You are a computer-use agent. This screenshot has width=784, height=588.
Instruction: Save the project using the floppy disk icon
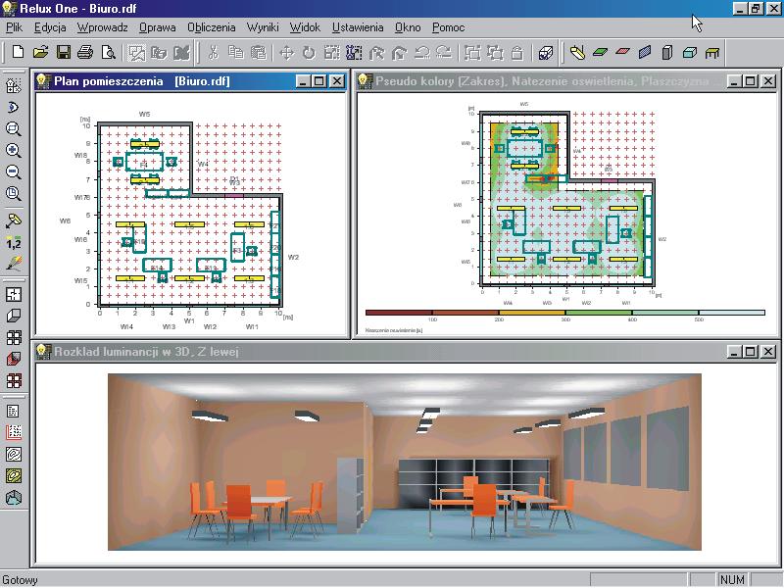tap(64, 52)
